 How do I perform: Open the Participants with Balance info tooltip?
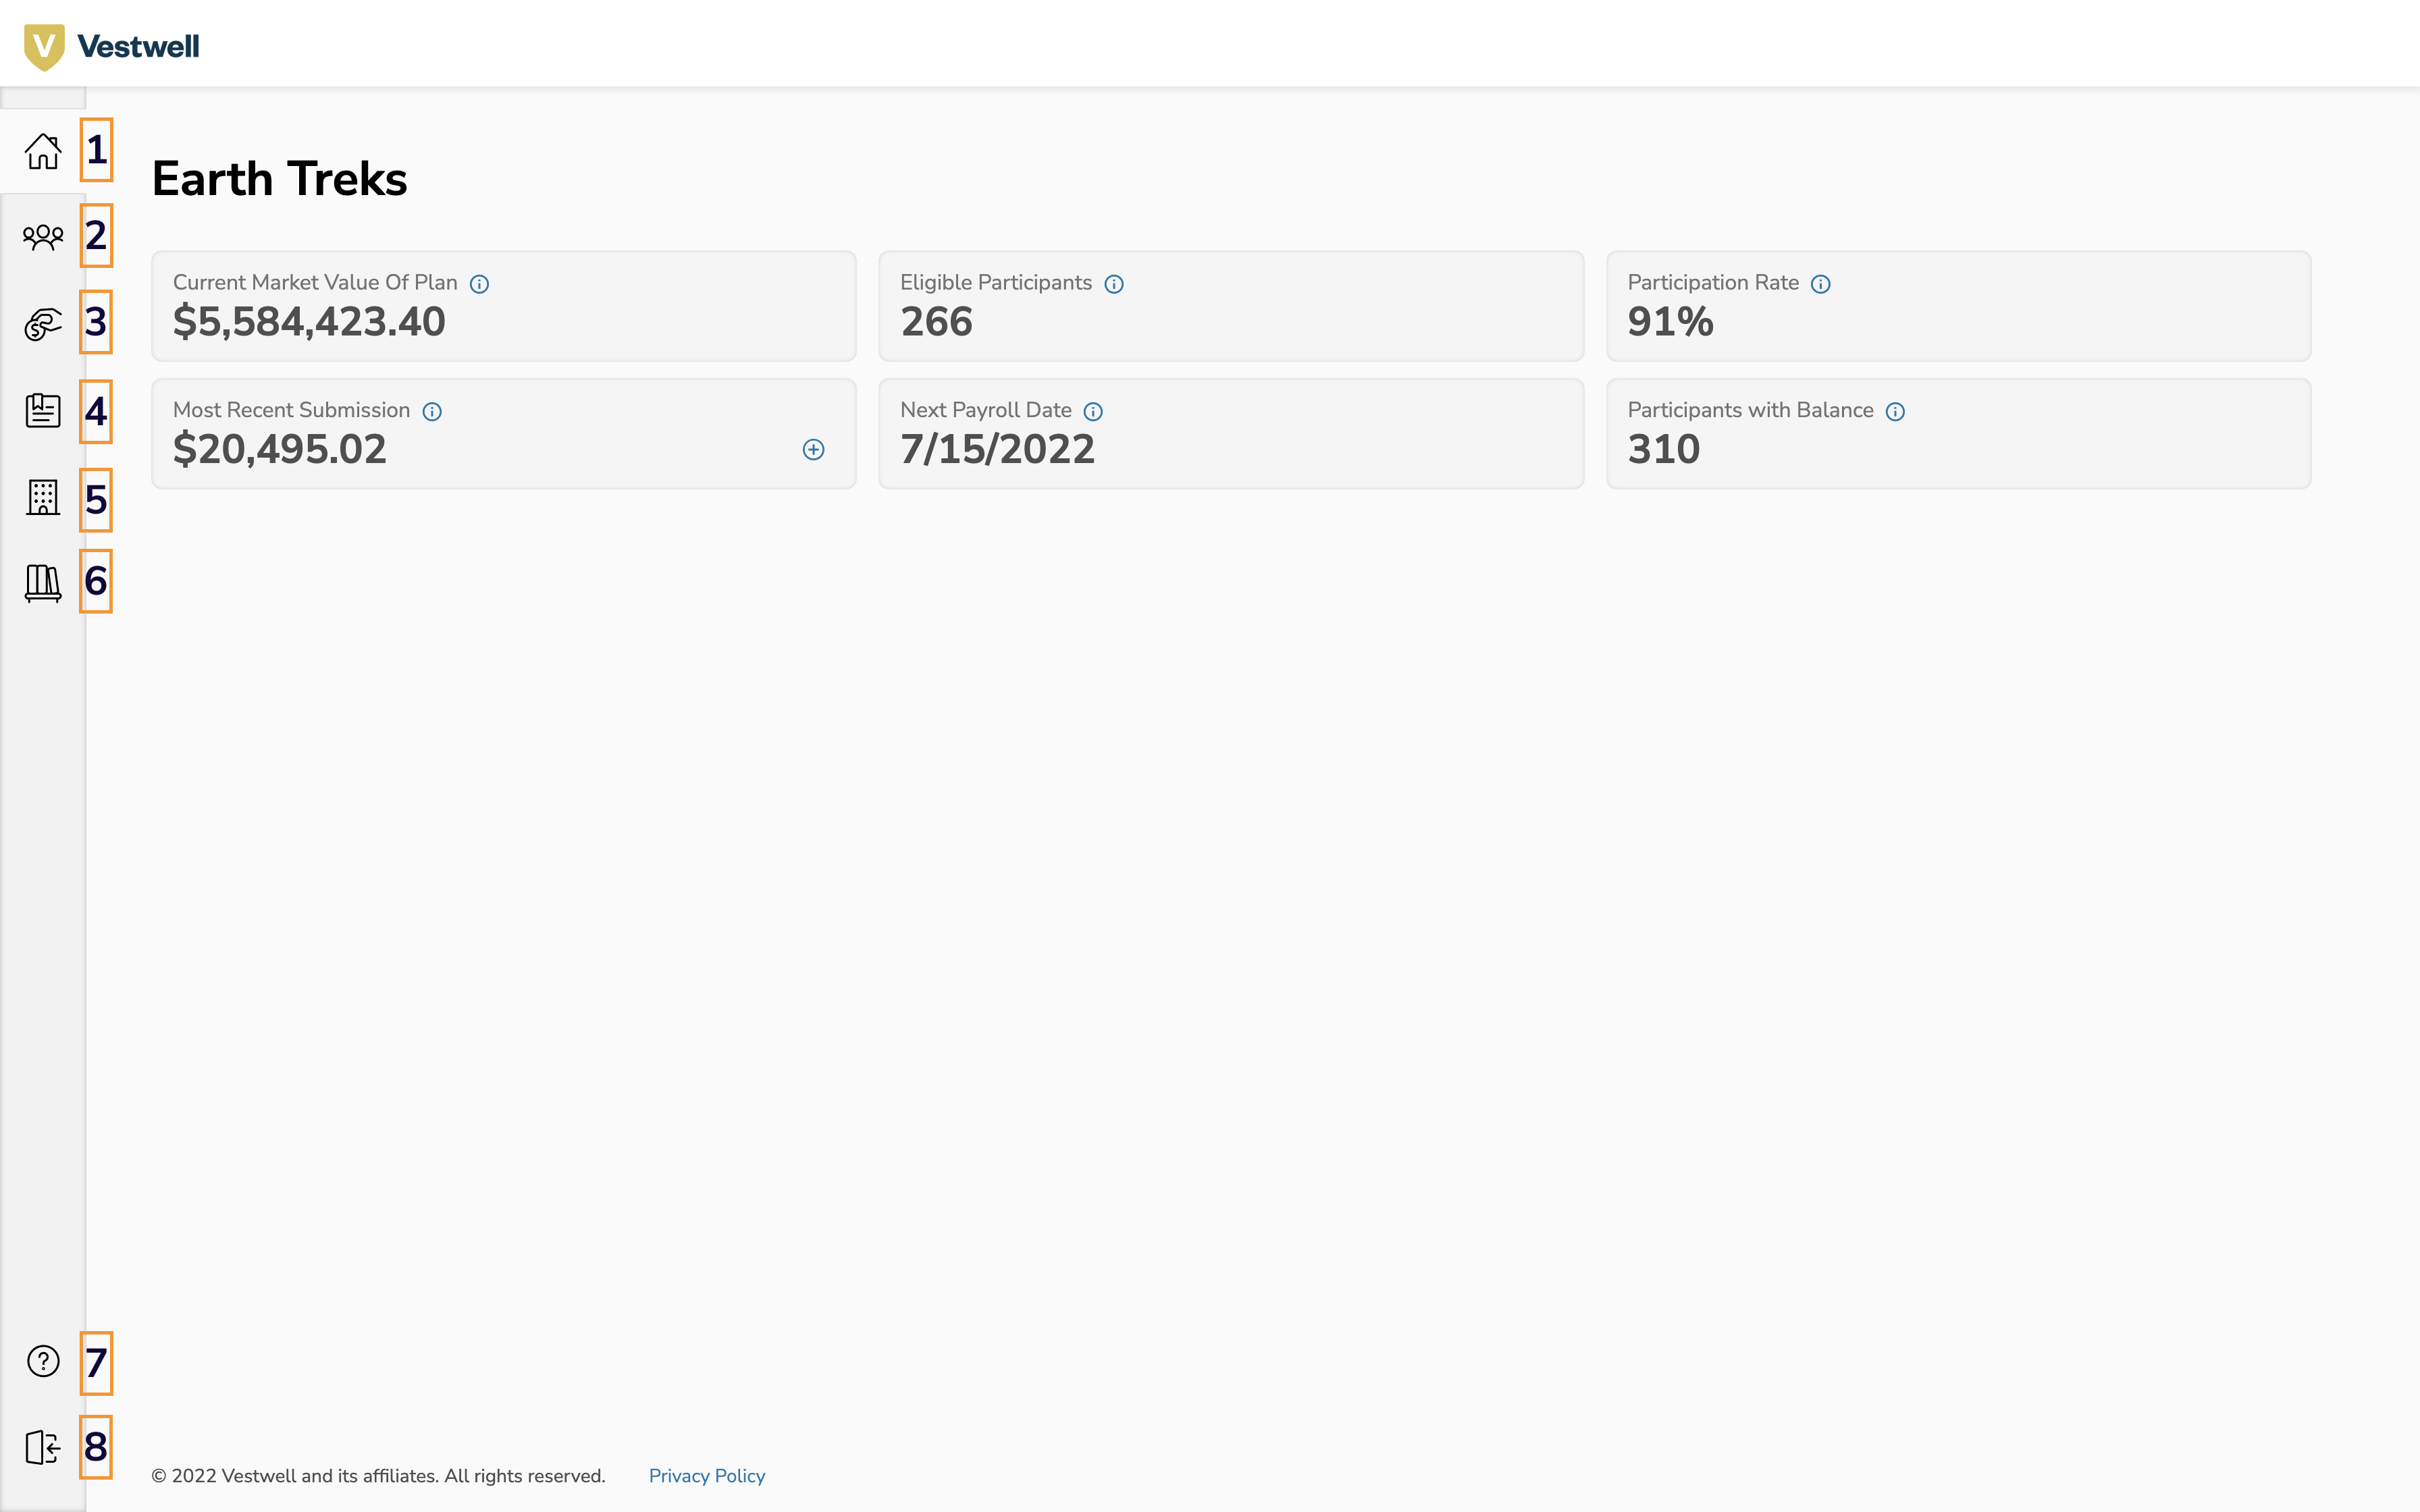(x=1897, y=411)
